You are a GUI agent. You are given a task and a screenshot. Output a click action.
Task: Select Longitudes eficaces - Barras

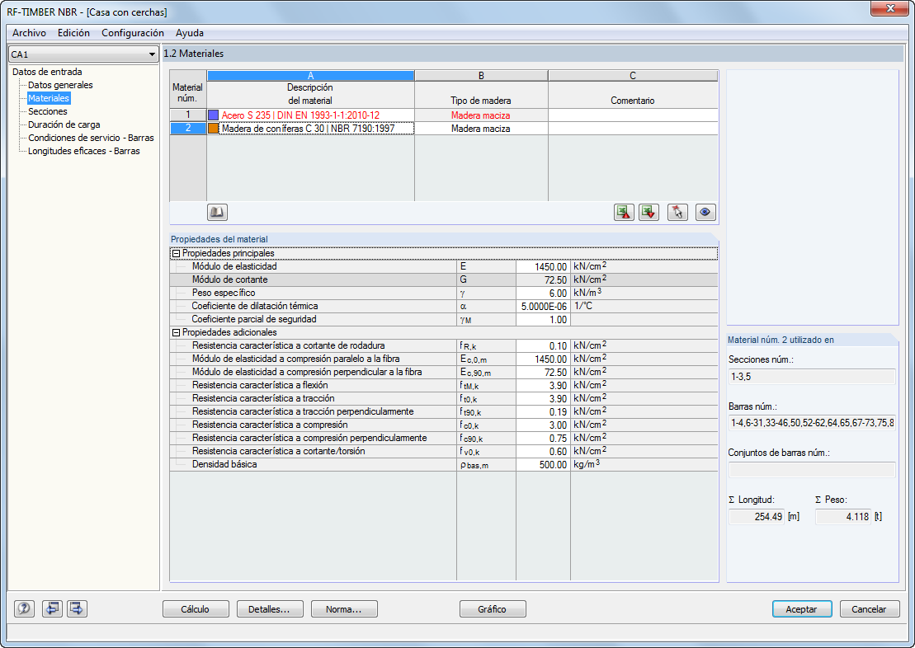83,151
